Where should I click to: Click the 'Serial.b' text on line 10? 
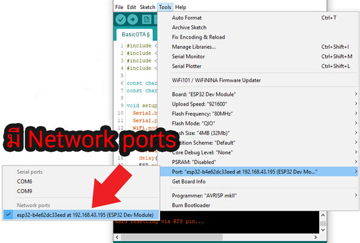click(x=145, y=113)
